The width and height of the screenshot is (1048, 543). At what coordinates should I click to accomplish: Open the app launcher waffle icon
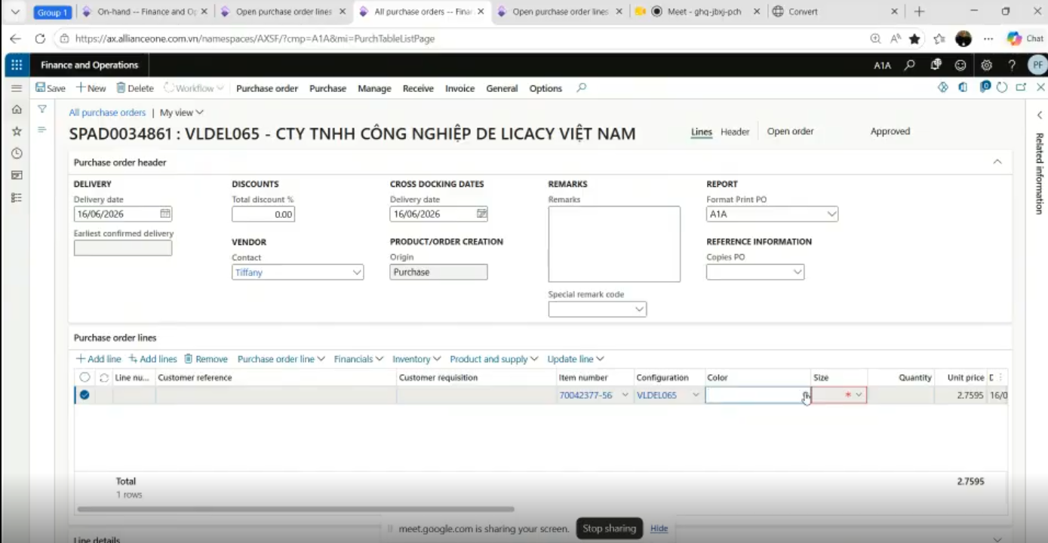(x=17, y=65)
